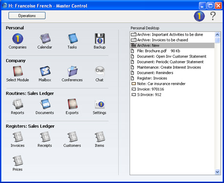Select File: Brochure.pdf entry
This screenshot has width=224, height=183.
point(172,51)
